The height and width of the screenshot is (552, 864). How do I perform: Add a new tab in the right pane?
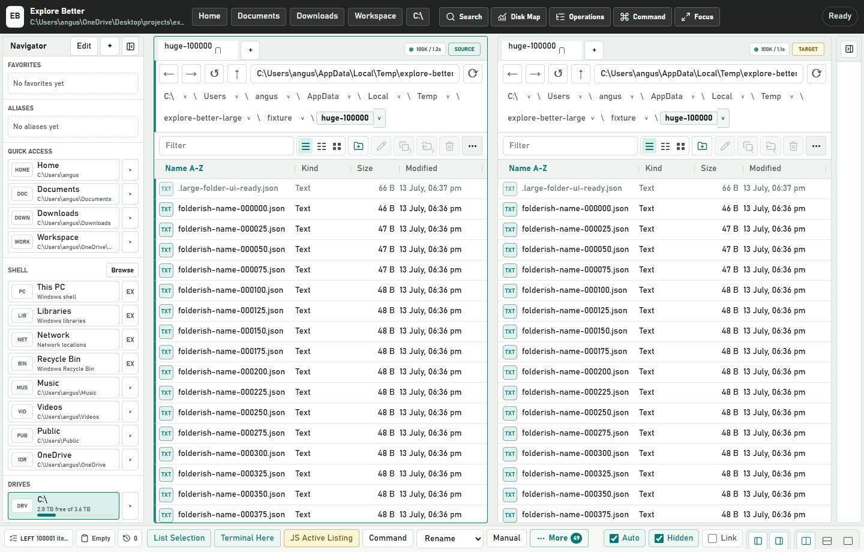pos(594,50)
